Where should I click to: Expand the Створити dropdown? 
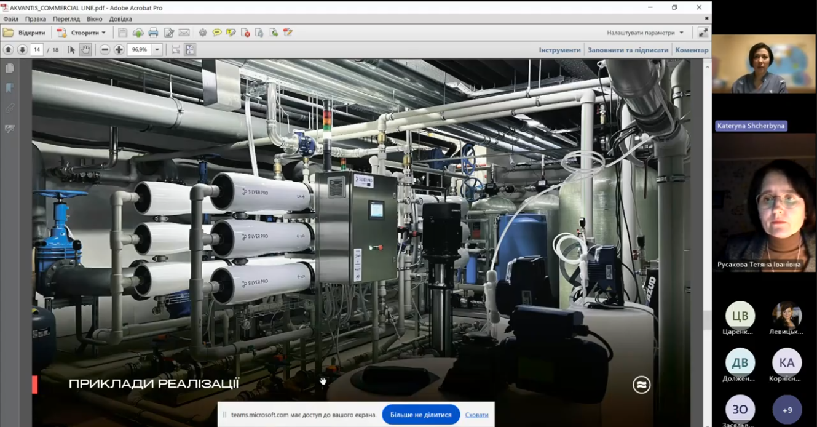pos(103,33)
